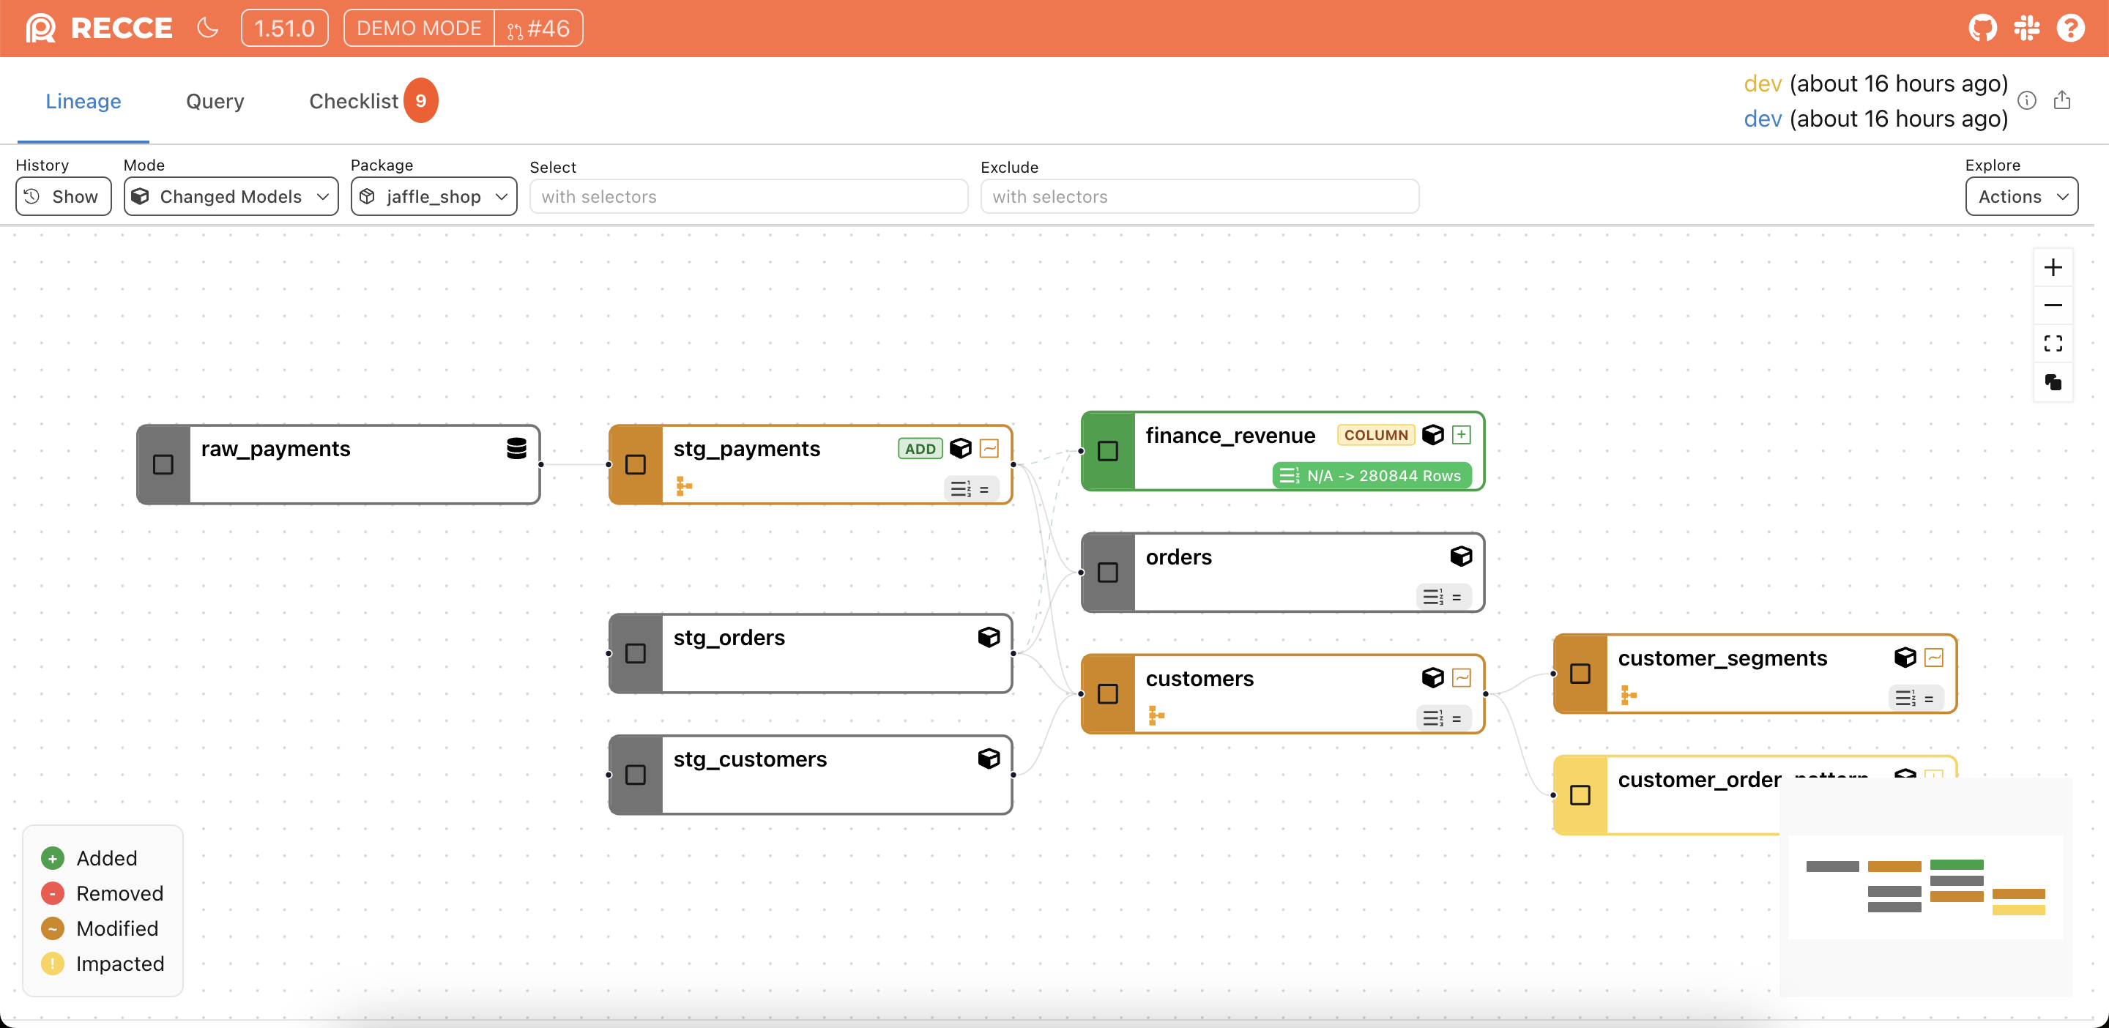Image resolution: width=2109 pixels, height=1028 pixels.
Task: Click the customer_segments column-level lineage icon
Action: pos(1629,695)
